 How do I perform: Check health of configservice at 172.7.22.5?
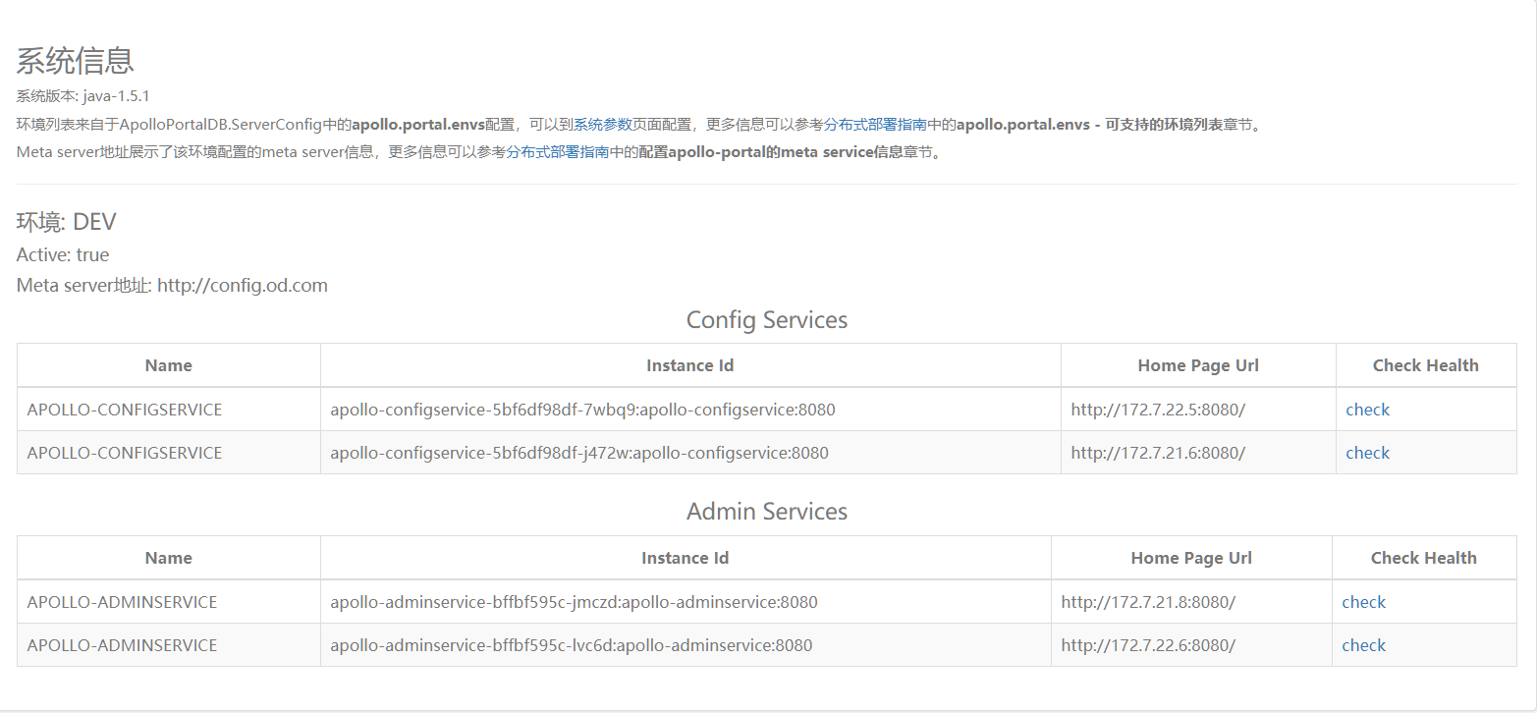pos(1367,410)
